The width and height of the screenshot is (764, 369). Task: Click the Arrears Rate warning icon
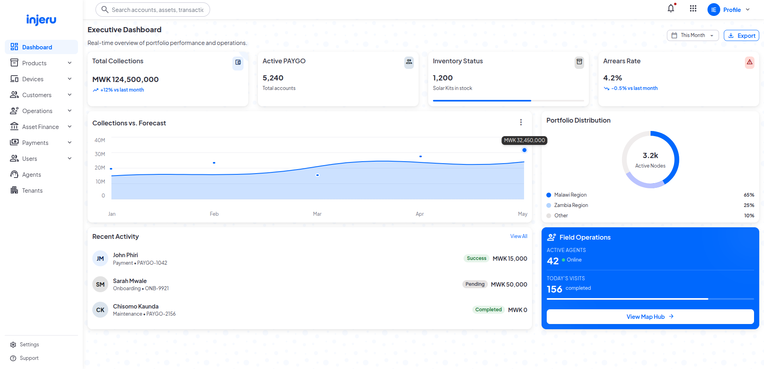[x=750, y=62]
